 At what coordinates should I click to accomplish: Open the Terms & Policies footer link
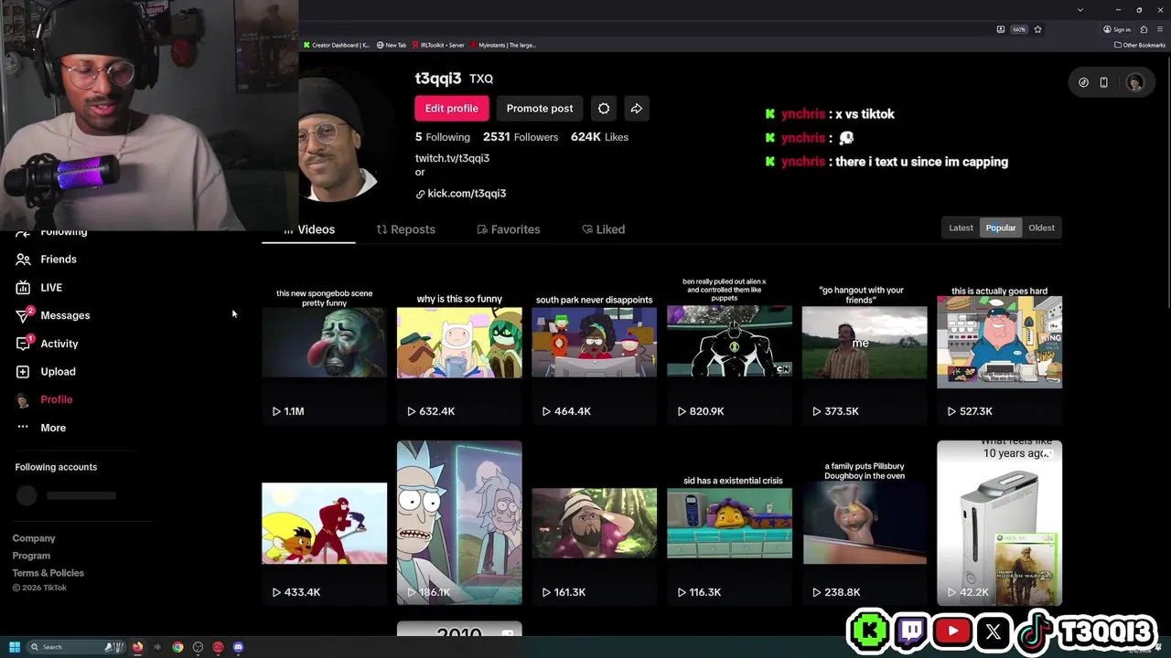(x=48, y=573)
